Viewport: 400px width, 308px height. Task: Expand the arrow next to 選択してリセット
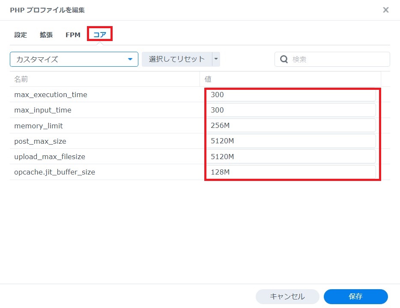[x=216, y=59]
